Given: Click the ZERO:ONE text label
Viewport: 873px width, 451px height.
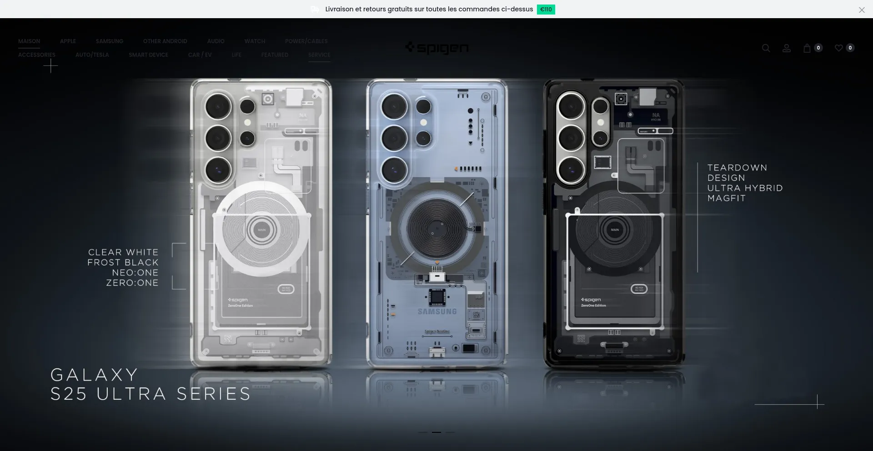Looking at the screenshot, I should click(132, 283).
